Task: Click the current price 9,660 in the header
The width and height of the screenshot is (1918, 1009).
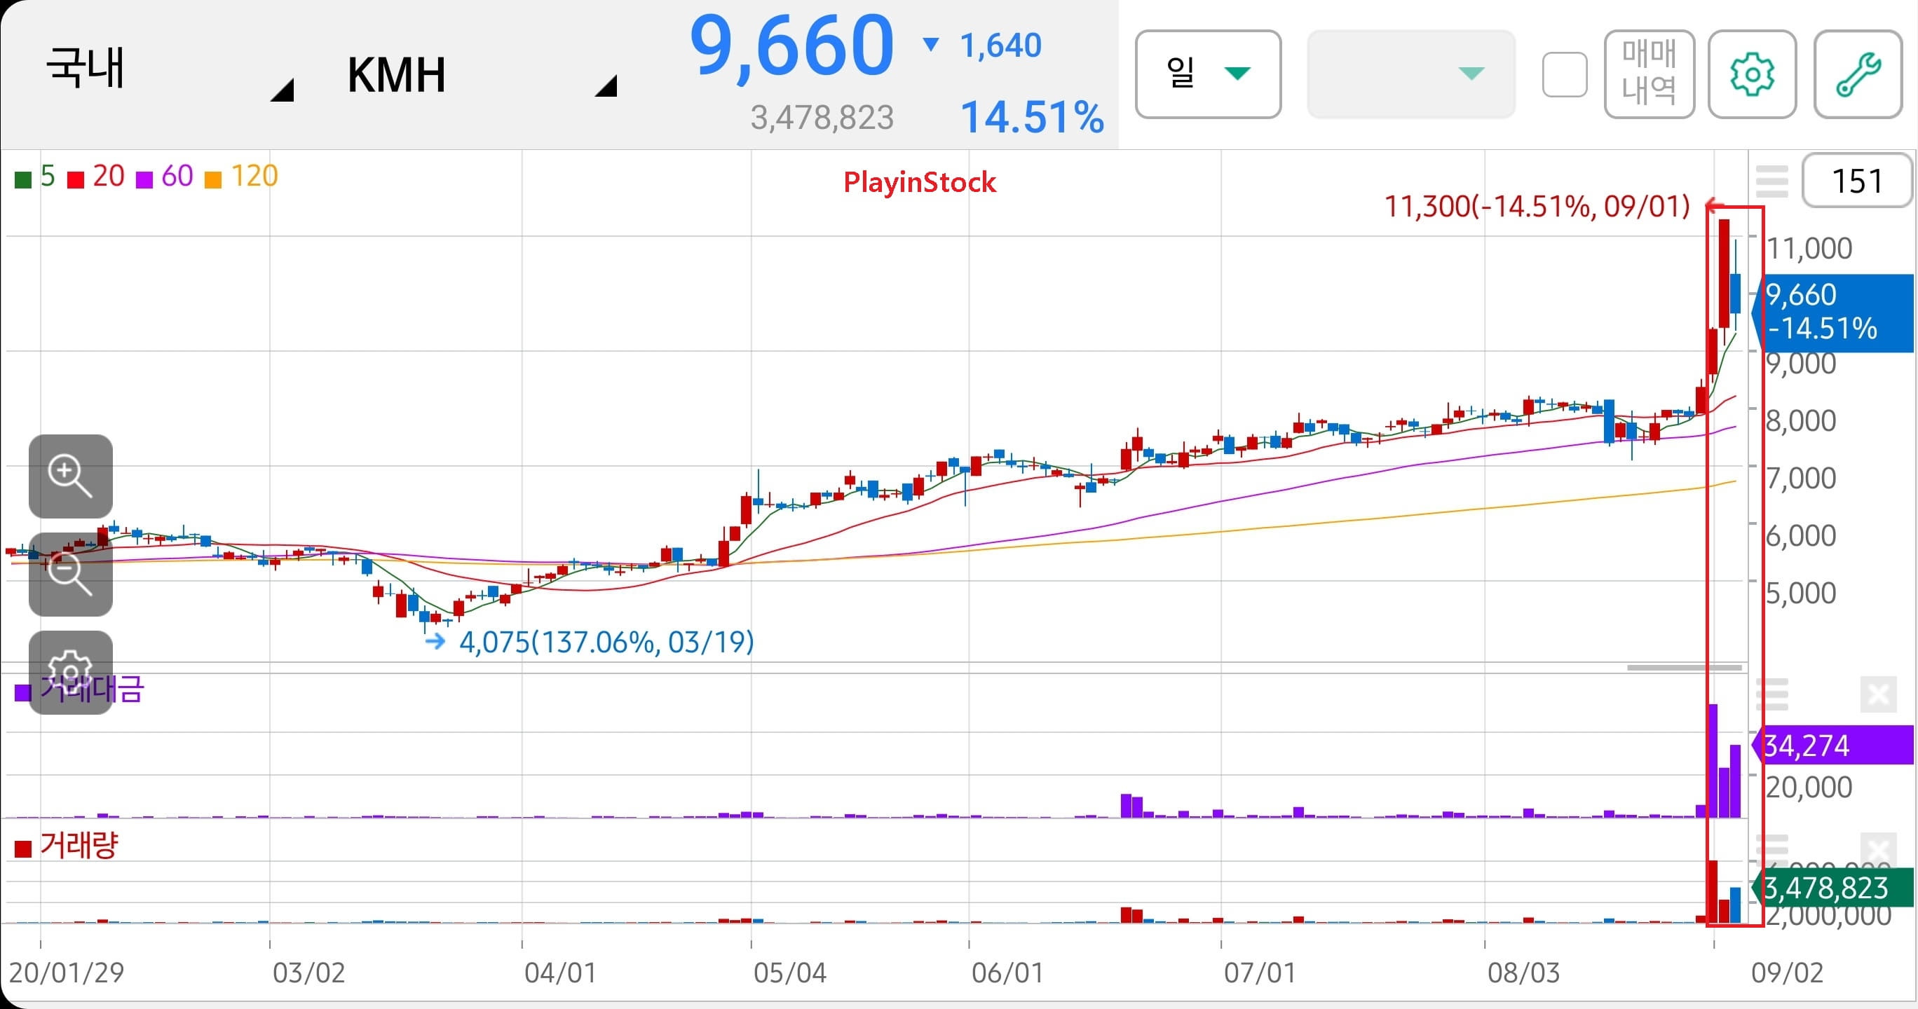Action: coord(791,46)
